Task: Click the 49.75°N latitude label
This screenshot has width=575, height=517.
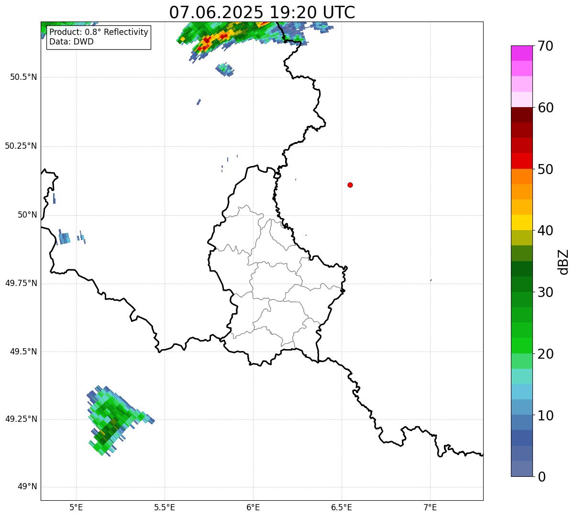Action: pos(21,283)
